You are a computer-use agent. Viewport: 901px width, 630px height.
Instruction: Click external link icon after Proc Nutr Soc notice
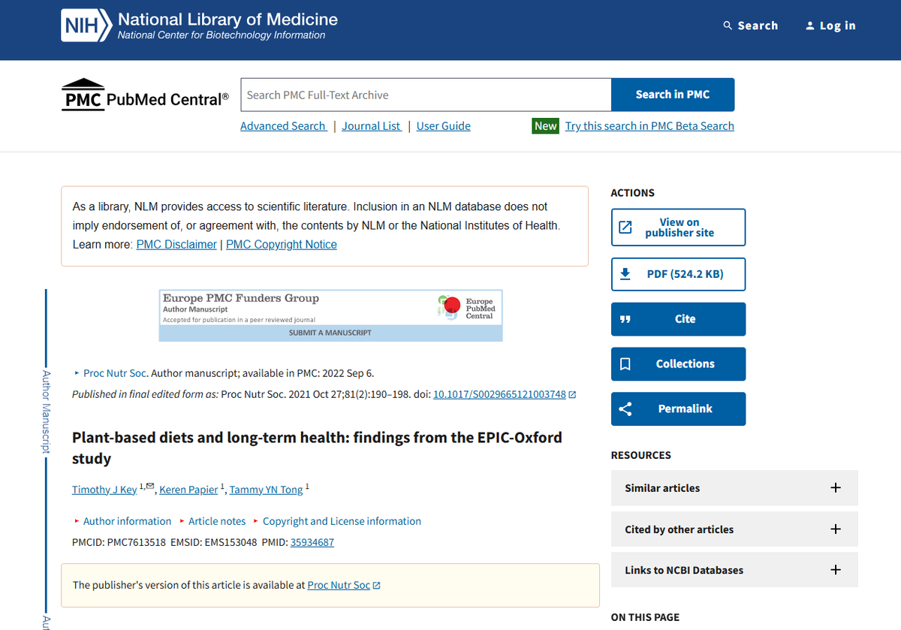(377, 586)
